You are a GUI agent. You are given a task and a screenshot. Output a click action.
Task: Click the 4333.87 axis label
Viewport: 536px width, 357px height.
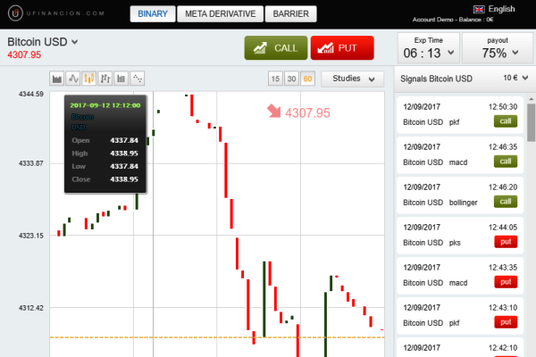click(31, 163)
